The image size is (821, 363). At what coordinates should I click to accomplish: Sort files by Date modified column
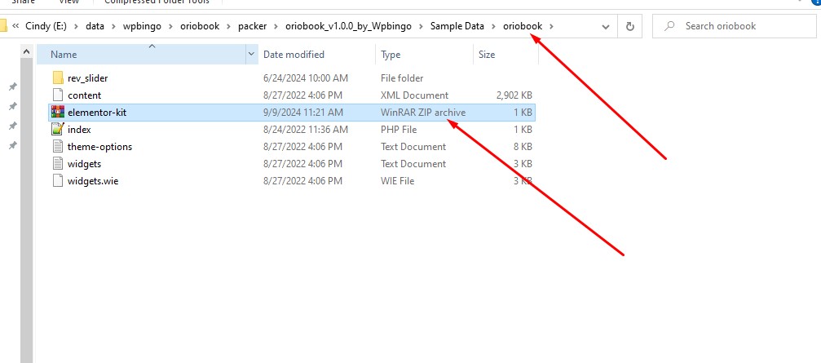294,55
